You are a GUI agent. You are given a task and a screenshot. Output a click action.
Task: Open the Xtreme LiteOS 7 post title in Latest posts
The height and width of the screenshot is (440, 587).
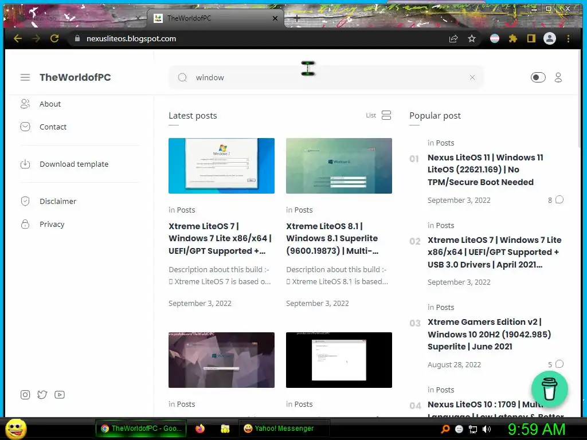(220, 238)
